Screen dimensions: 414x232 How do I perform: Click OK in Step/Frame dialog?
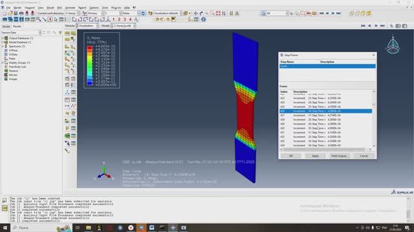pyautogui.click(x=290, y=156)
